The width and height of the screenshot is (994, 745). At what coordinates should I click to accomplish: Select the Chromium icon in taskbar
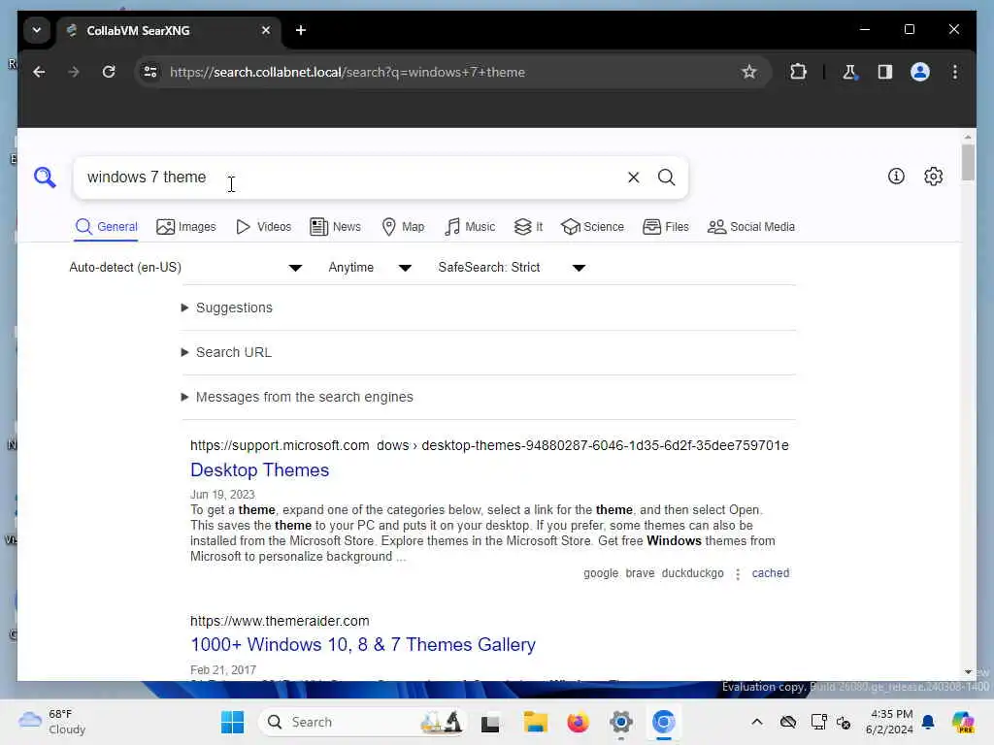click(663, 722)
